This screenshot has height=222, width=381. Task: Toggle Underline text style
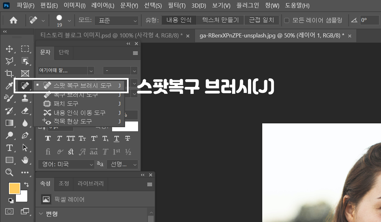117,138
